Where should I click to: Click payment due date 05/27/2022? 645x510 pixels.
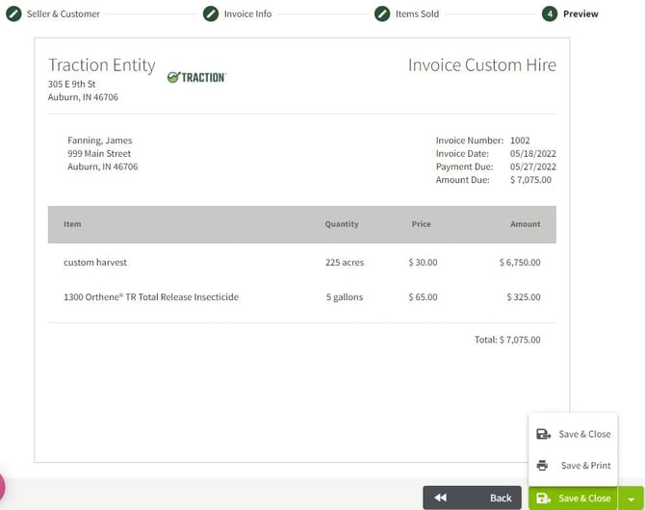tap(533, 166)
